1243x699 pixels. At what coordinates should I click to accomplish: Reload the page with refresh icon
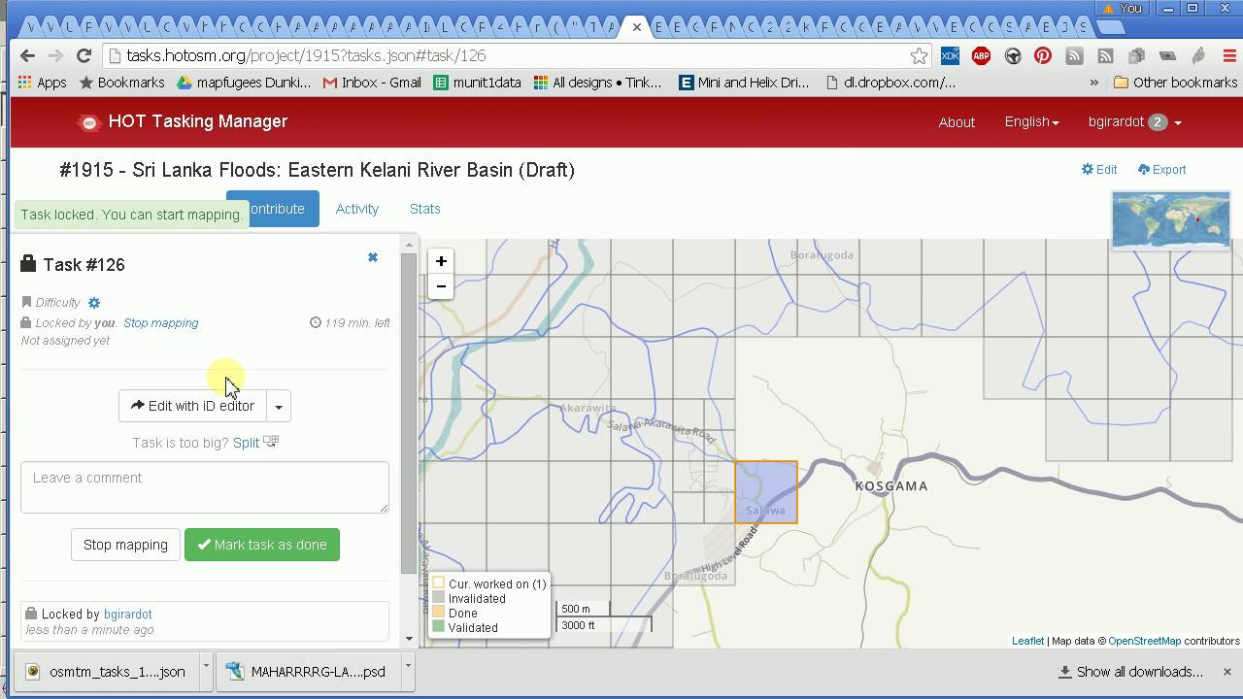(x=84, y=55)
